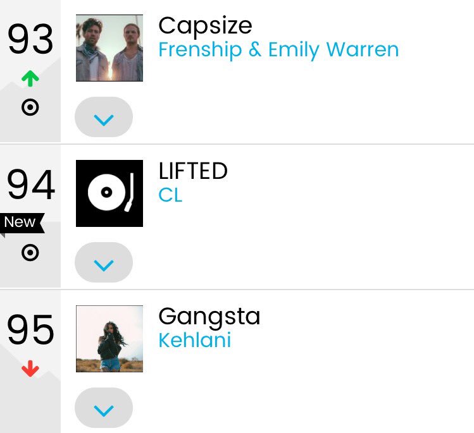Click the LIFTED song title
This screenshot has height=433, width=474.
[x=193, y=171]
